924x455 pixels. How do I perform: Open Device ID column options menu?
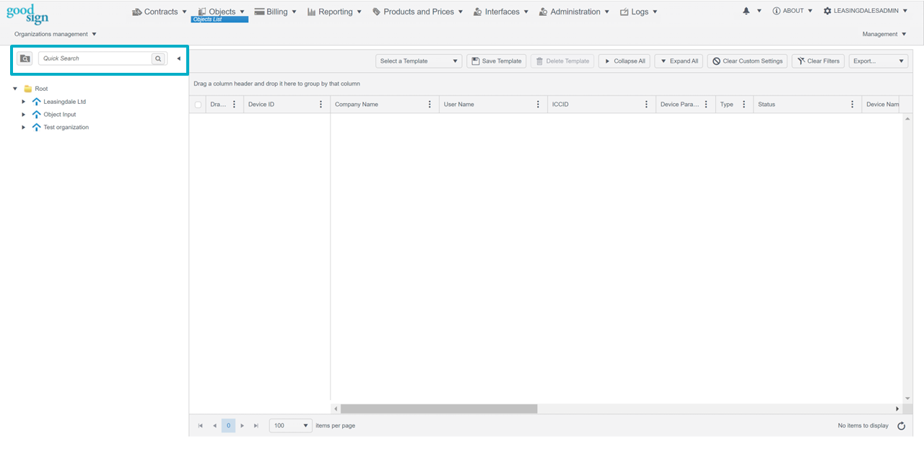click(x=321, y=105)
